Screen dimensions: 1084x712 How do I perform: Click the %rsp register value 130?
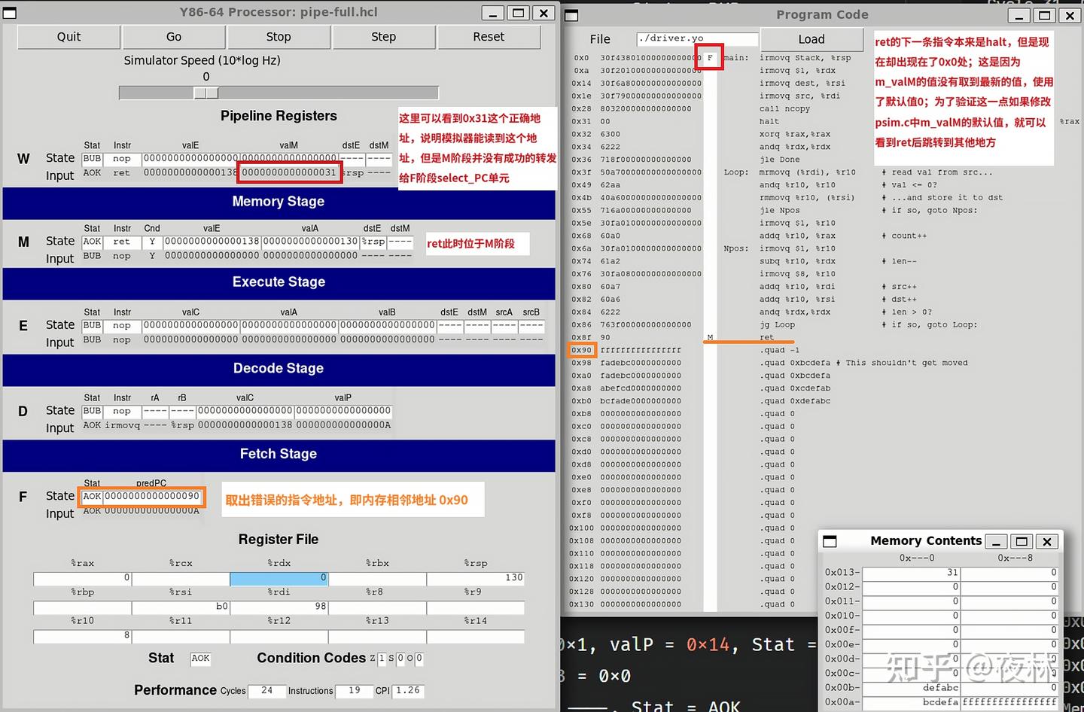(475, 578)
